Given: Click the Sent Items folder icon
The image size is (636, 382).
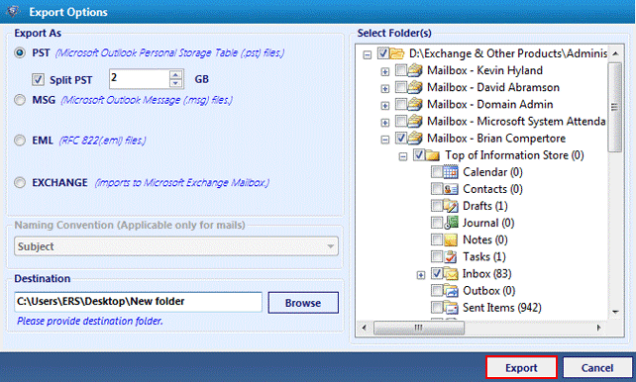Looking at the screenshot, I should coord(451,308).
